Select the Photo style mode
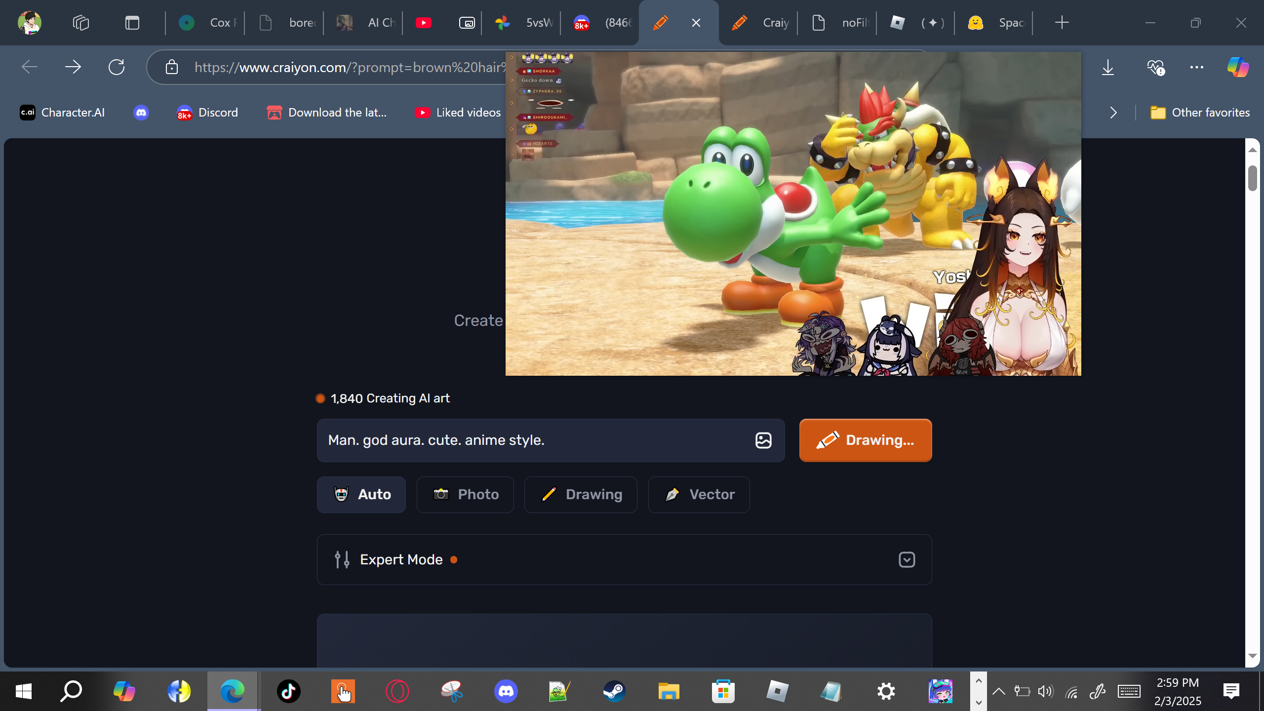Screen dimensions: 1264x711 tap(465, 495)
